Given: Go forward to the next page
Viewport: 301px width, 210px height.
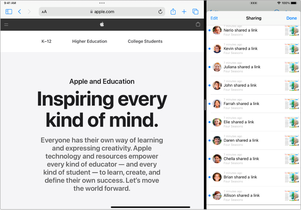Looking at the screenshot, I should (29, 11).
